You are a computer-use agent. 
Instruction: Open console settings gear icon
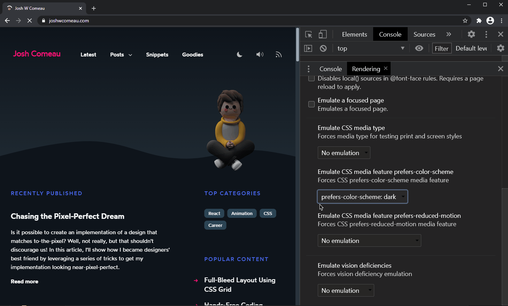coord(501,48)
